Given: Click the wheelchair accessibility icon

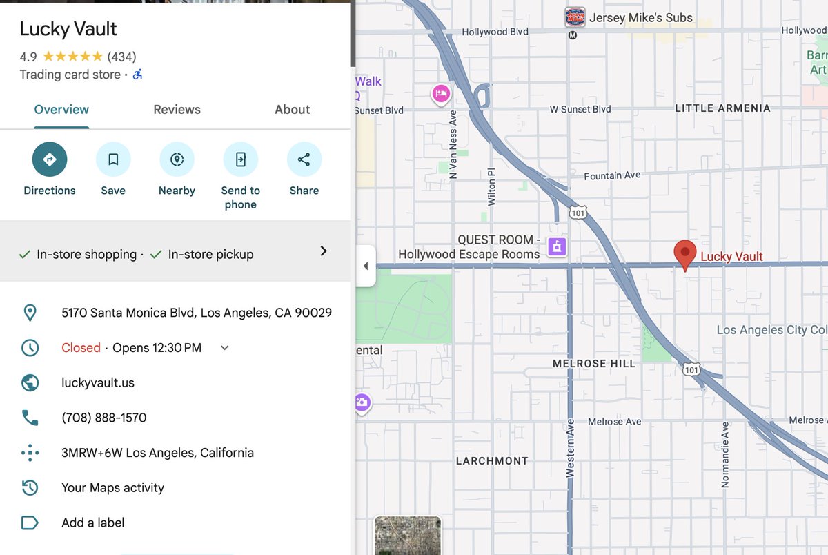Looking at the screenshot, I should (x=137, y=75).
